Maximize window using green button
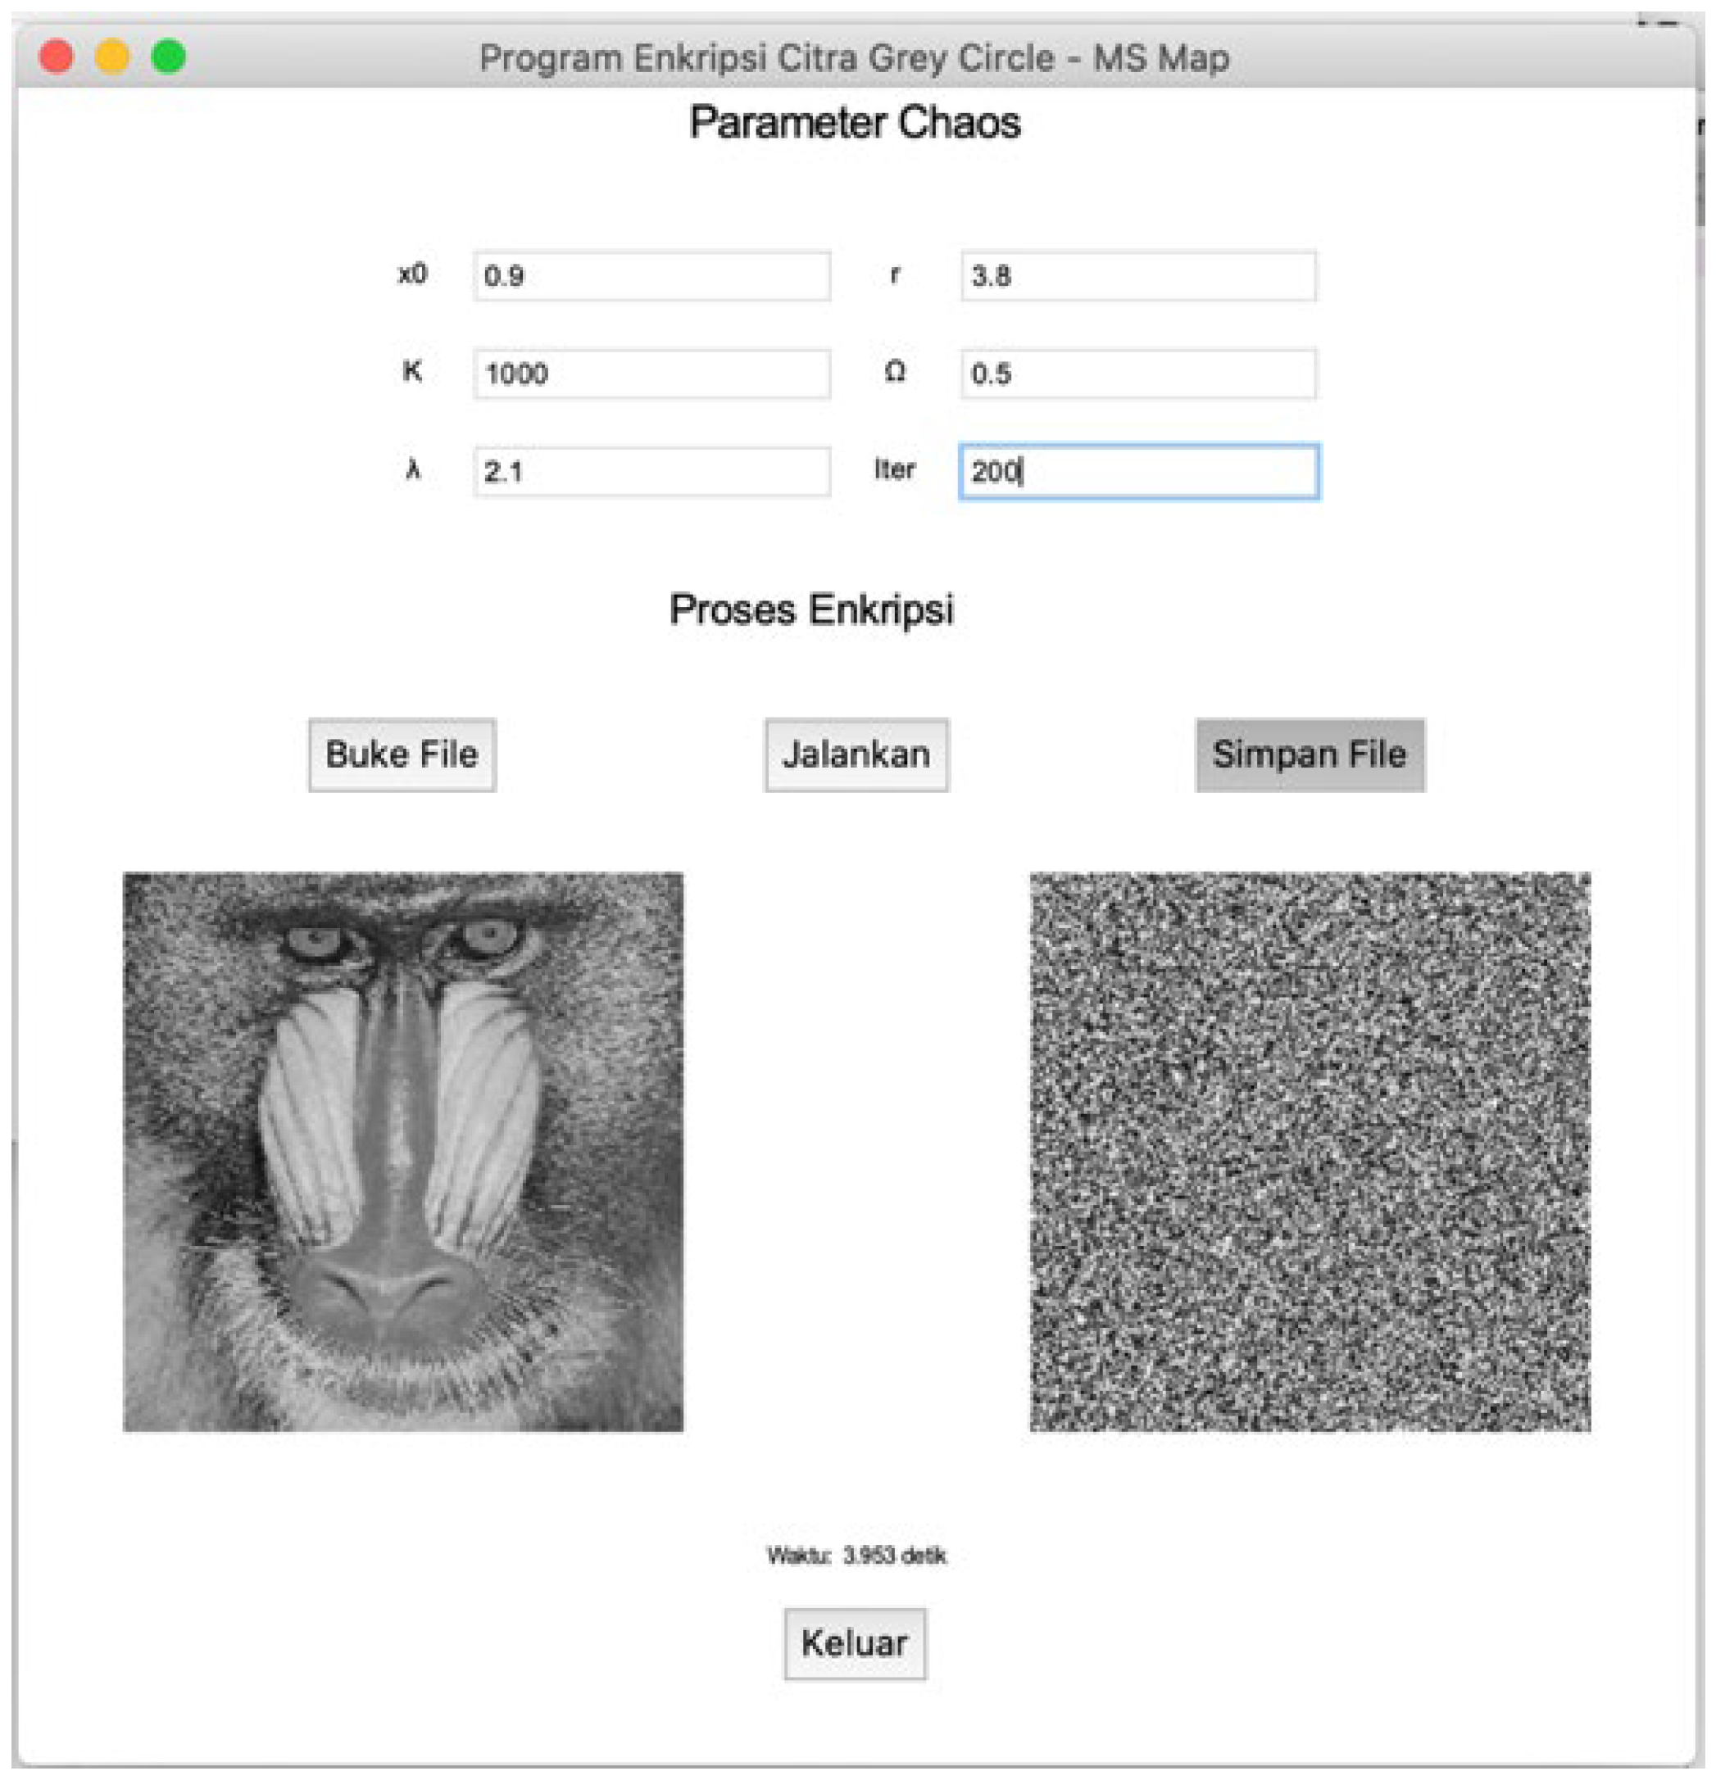Image resolution: width=1716 pixels, height=1780 pixels. point(169,57)
